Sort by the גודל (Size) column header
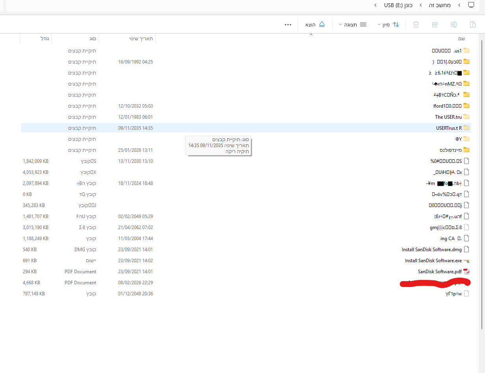 pos(45,39)
